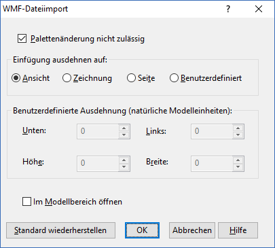Click the WMF-Dateiimport title text
Screen dimensions: 275x248
(35, 9)
